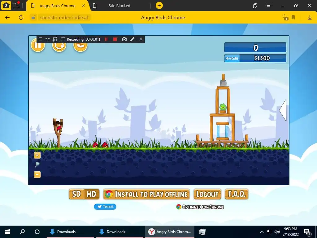Zoom in with the plus button in game

(x=37, y=155)
